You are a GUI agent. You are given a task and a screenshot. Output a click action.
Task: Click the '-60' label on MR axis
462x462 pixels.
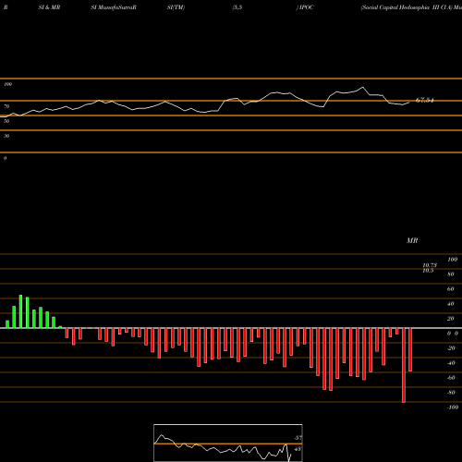[x=451, y=378]
